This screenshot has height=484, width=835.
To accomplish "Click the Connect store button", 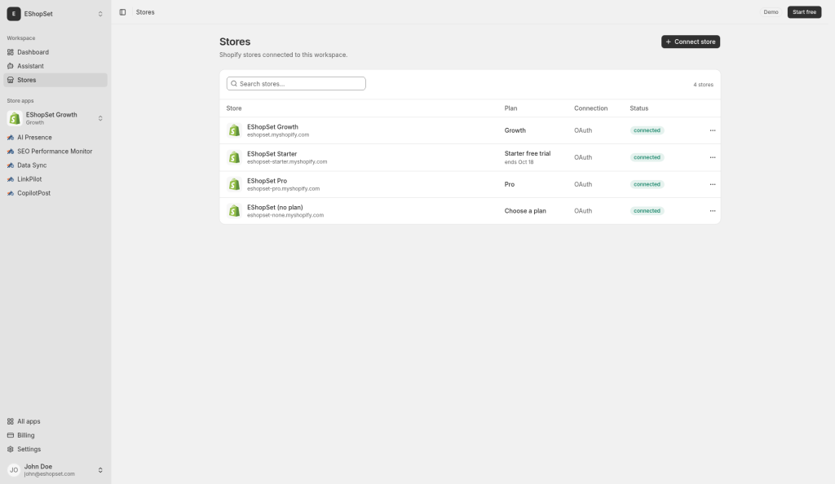I will (690, 42).
